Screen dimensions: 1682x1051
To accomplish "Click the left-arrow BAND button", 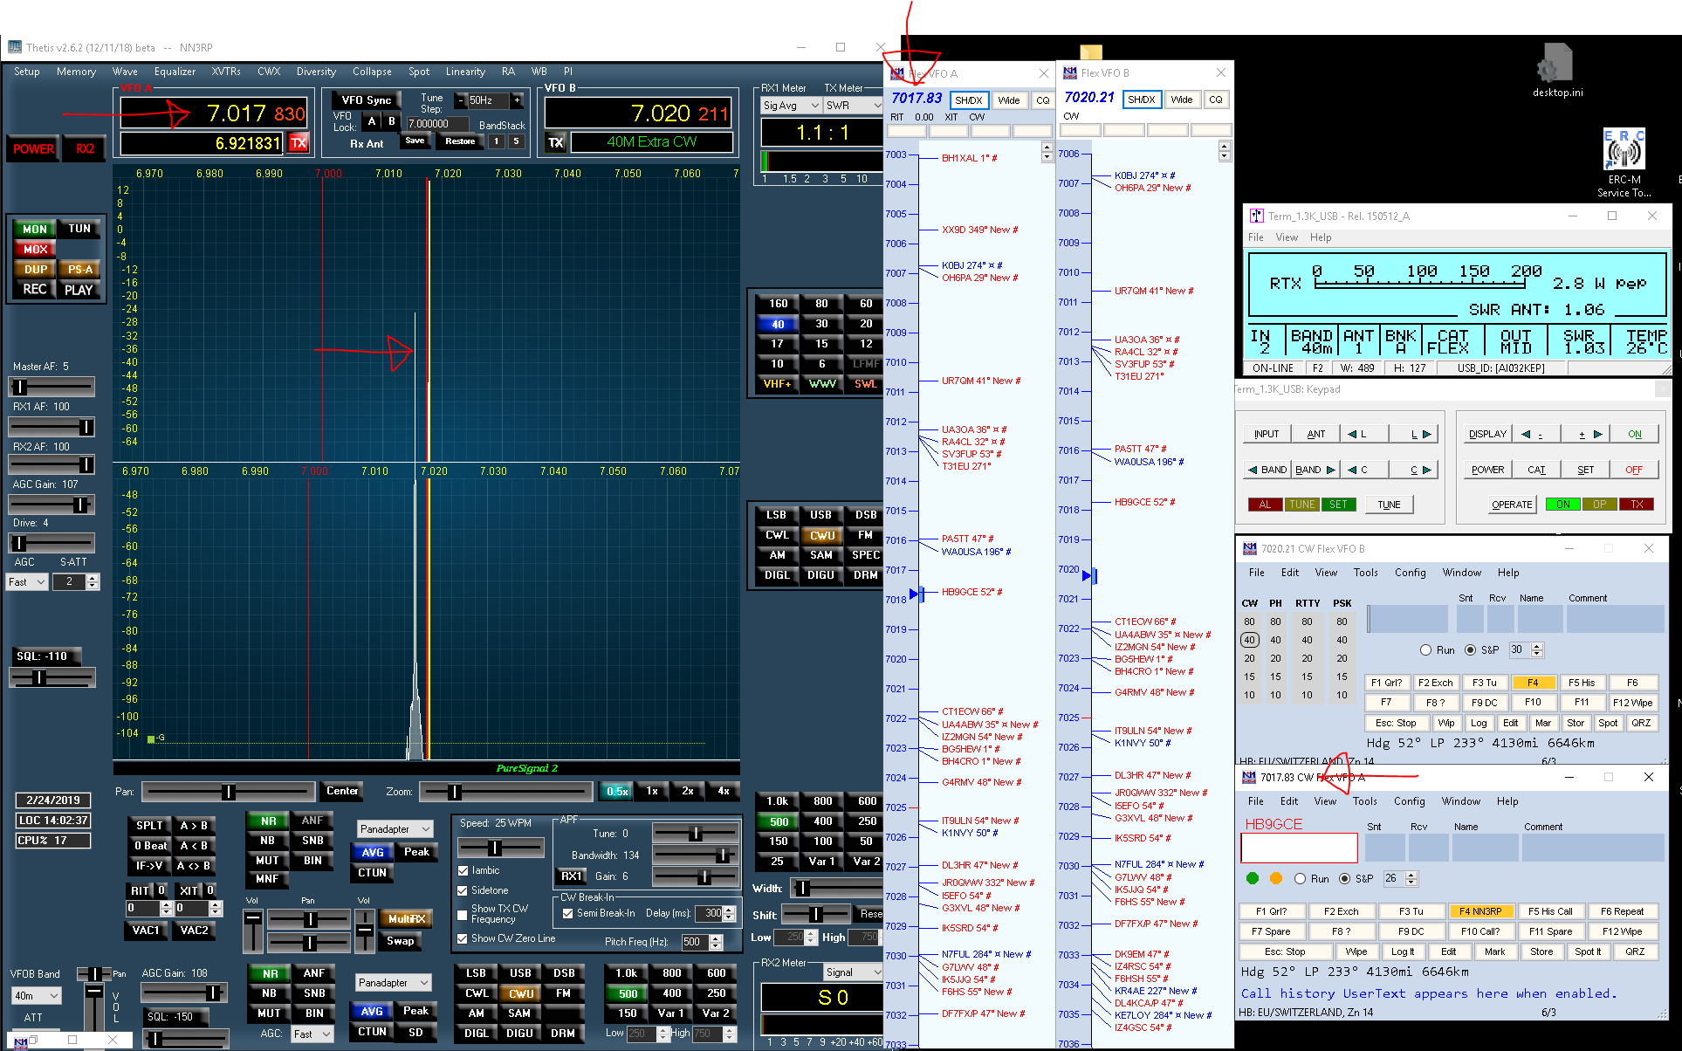I will click(x=1267, y=470).
